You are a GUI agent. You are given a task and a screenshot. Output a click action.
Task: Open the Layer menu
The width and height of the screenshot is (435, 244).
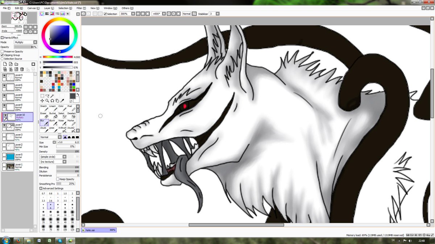point(49,8)
